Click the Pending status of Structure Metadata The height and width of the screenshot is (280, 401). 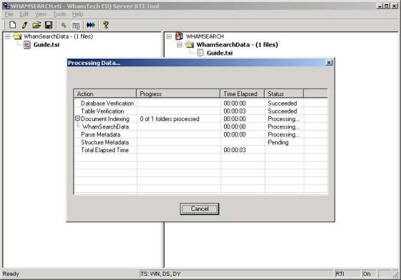click(278, 142)
